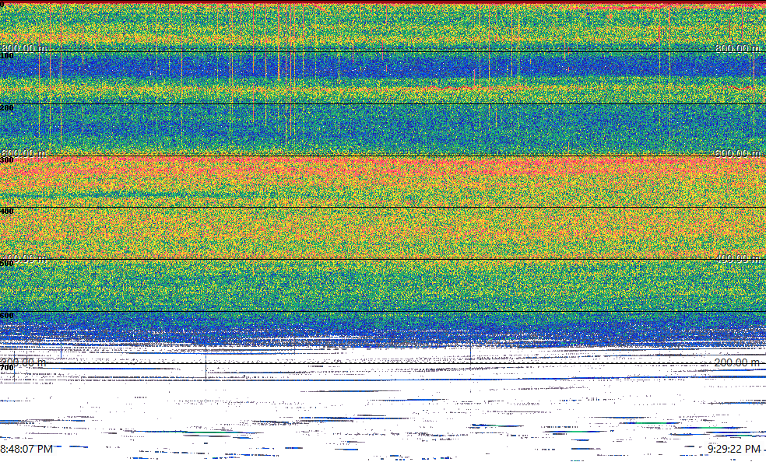Click the bold 100 depth gridline label

pos(7,56)
